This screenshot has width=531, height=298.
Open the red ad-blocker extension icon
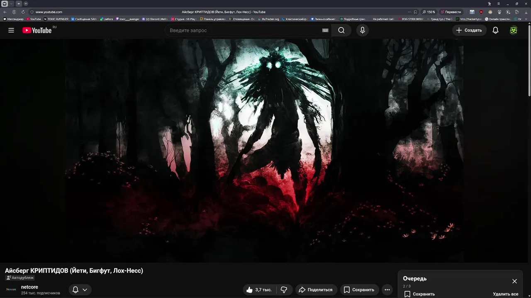click(x=481, y=12)
